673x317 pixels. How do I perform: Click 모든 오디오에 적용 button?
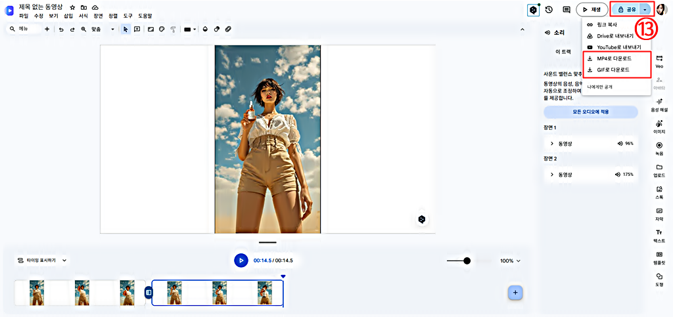tap(591, 112)
